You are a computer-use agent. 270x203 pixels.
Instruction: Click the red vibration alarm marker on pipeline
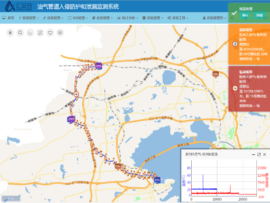(76, 94)
